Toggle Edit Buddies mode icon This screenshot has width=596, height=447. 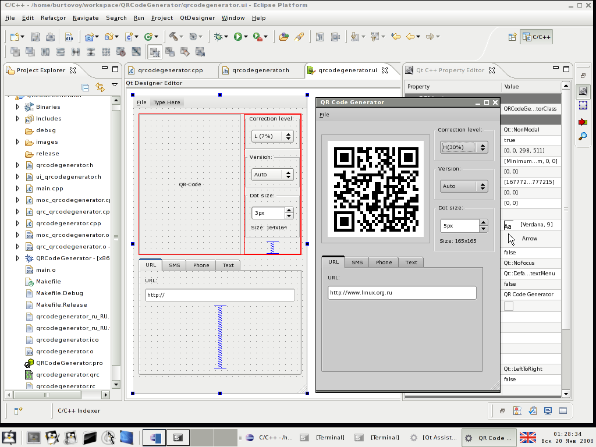185,52
